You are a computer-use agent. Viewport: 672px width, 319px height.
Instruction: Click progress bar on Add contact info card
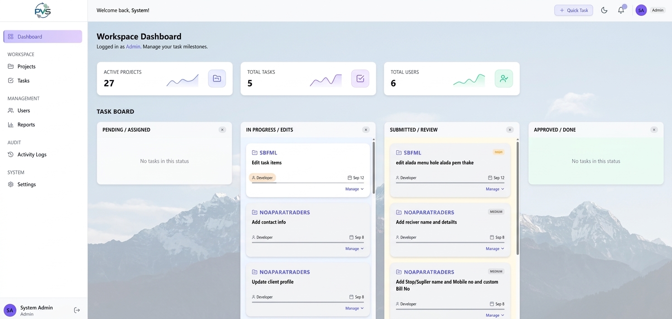point(308,242)
